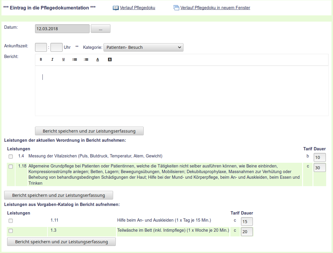
Task: Apply italic formatting in the Bericht toolbar
Action: 52,59
